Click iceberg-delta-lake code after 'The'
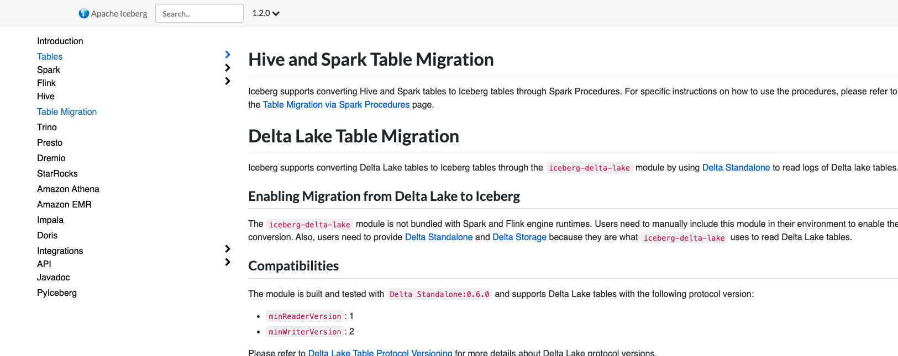898x356 pixels. coord(309,225)
